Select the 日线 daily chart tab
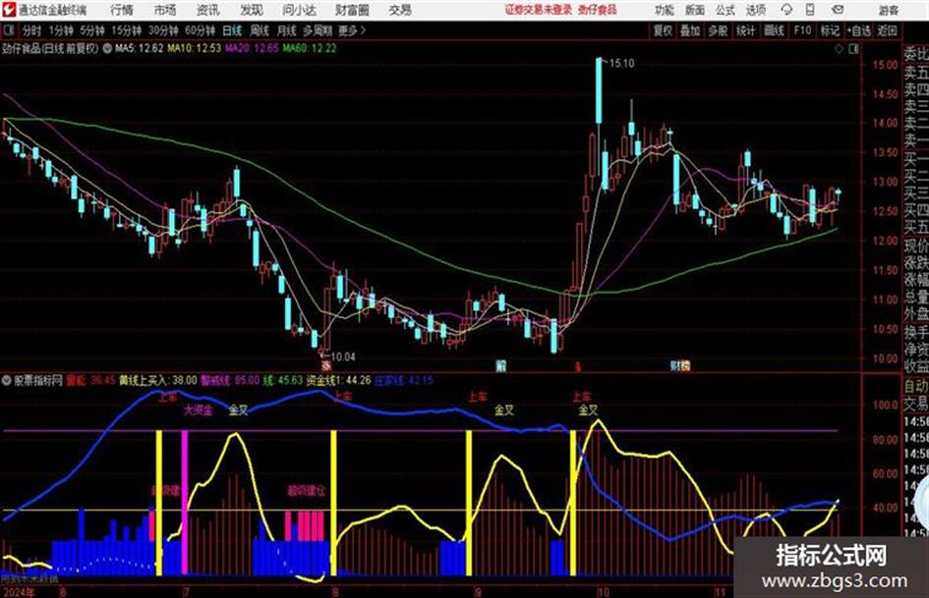The image size is (929, 598). 232,30
